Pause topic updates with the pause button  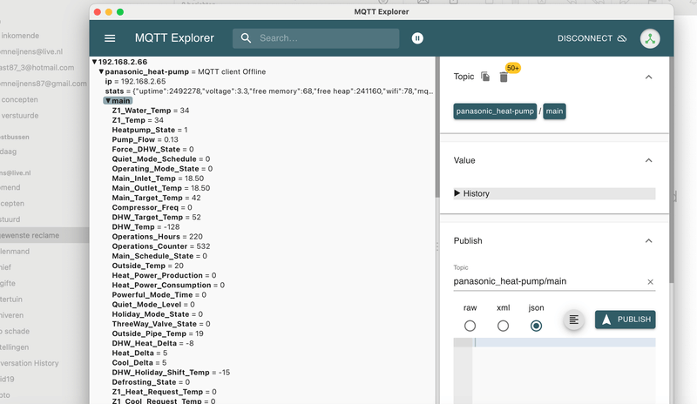click(417, 38)
